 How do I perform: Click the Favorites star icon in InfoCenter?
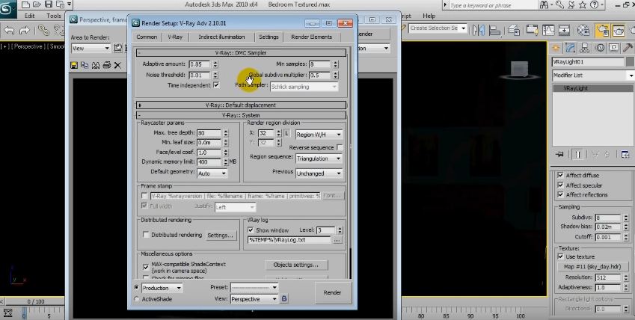pos(583,5)
